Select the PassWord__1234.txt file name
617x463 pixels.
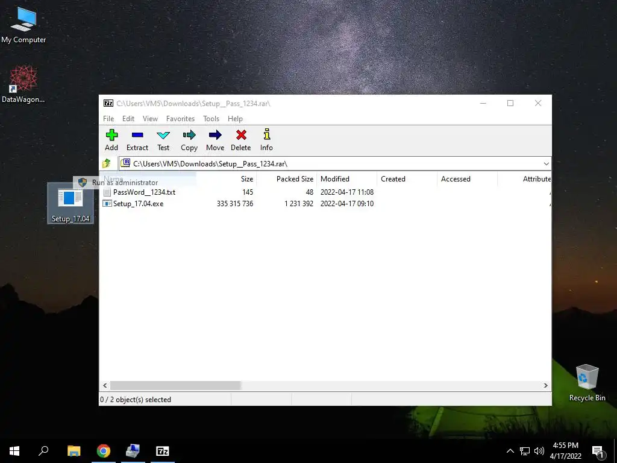[145, 192]
